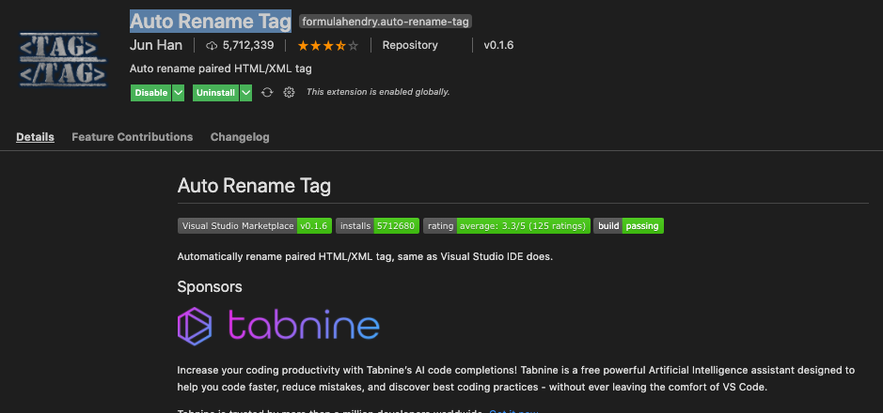Image resolution: width=883 pixels, height=413 pixels.
Task: Click the tabnine wordmark sponsor logo
Action: [x=304, y=326]
